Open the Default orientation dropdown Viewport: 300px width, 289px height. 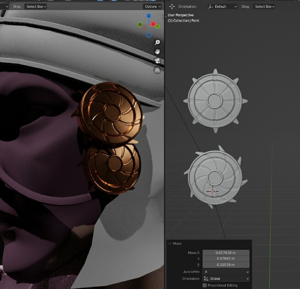[x=223, y=6]
